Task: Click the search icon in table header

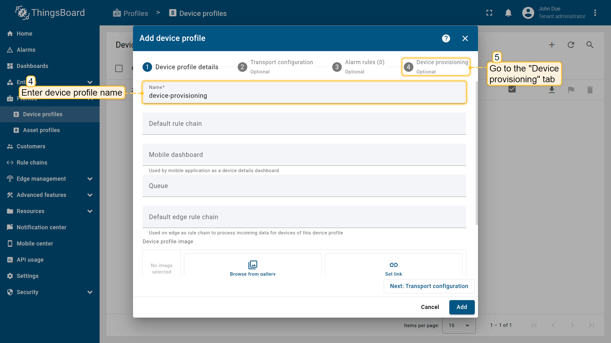Action: (590, 45)
